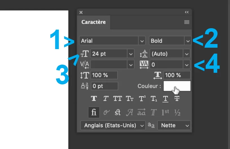This screenshot has width=230, height=149.
Task: Apply Subscript style icon
Action: tap(154, 98)
